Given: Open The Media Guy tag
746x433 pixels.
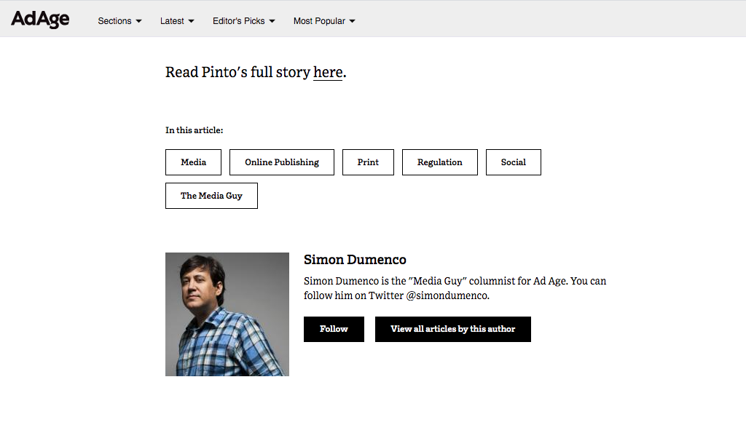Looking at the screenshot, I should (x=211, y=195).
